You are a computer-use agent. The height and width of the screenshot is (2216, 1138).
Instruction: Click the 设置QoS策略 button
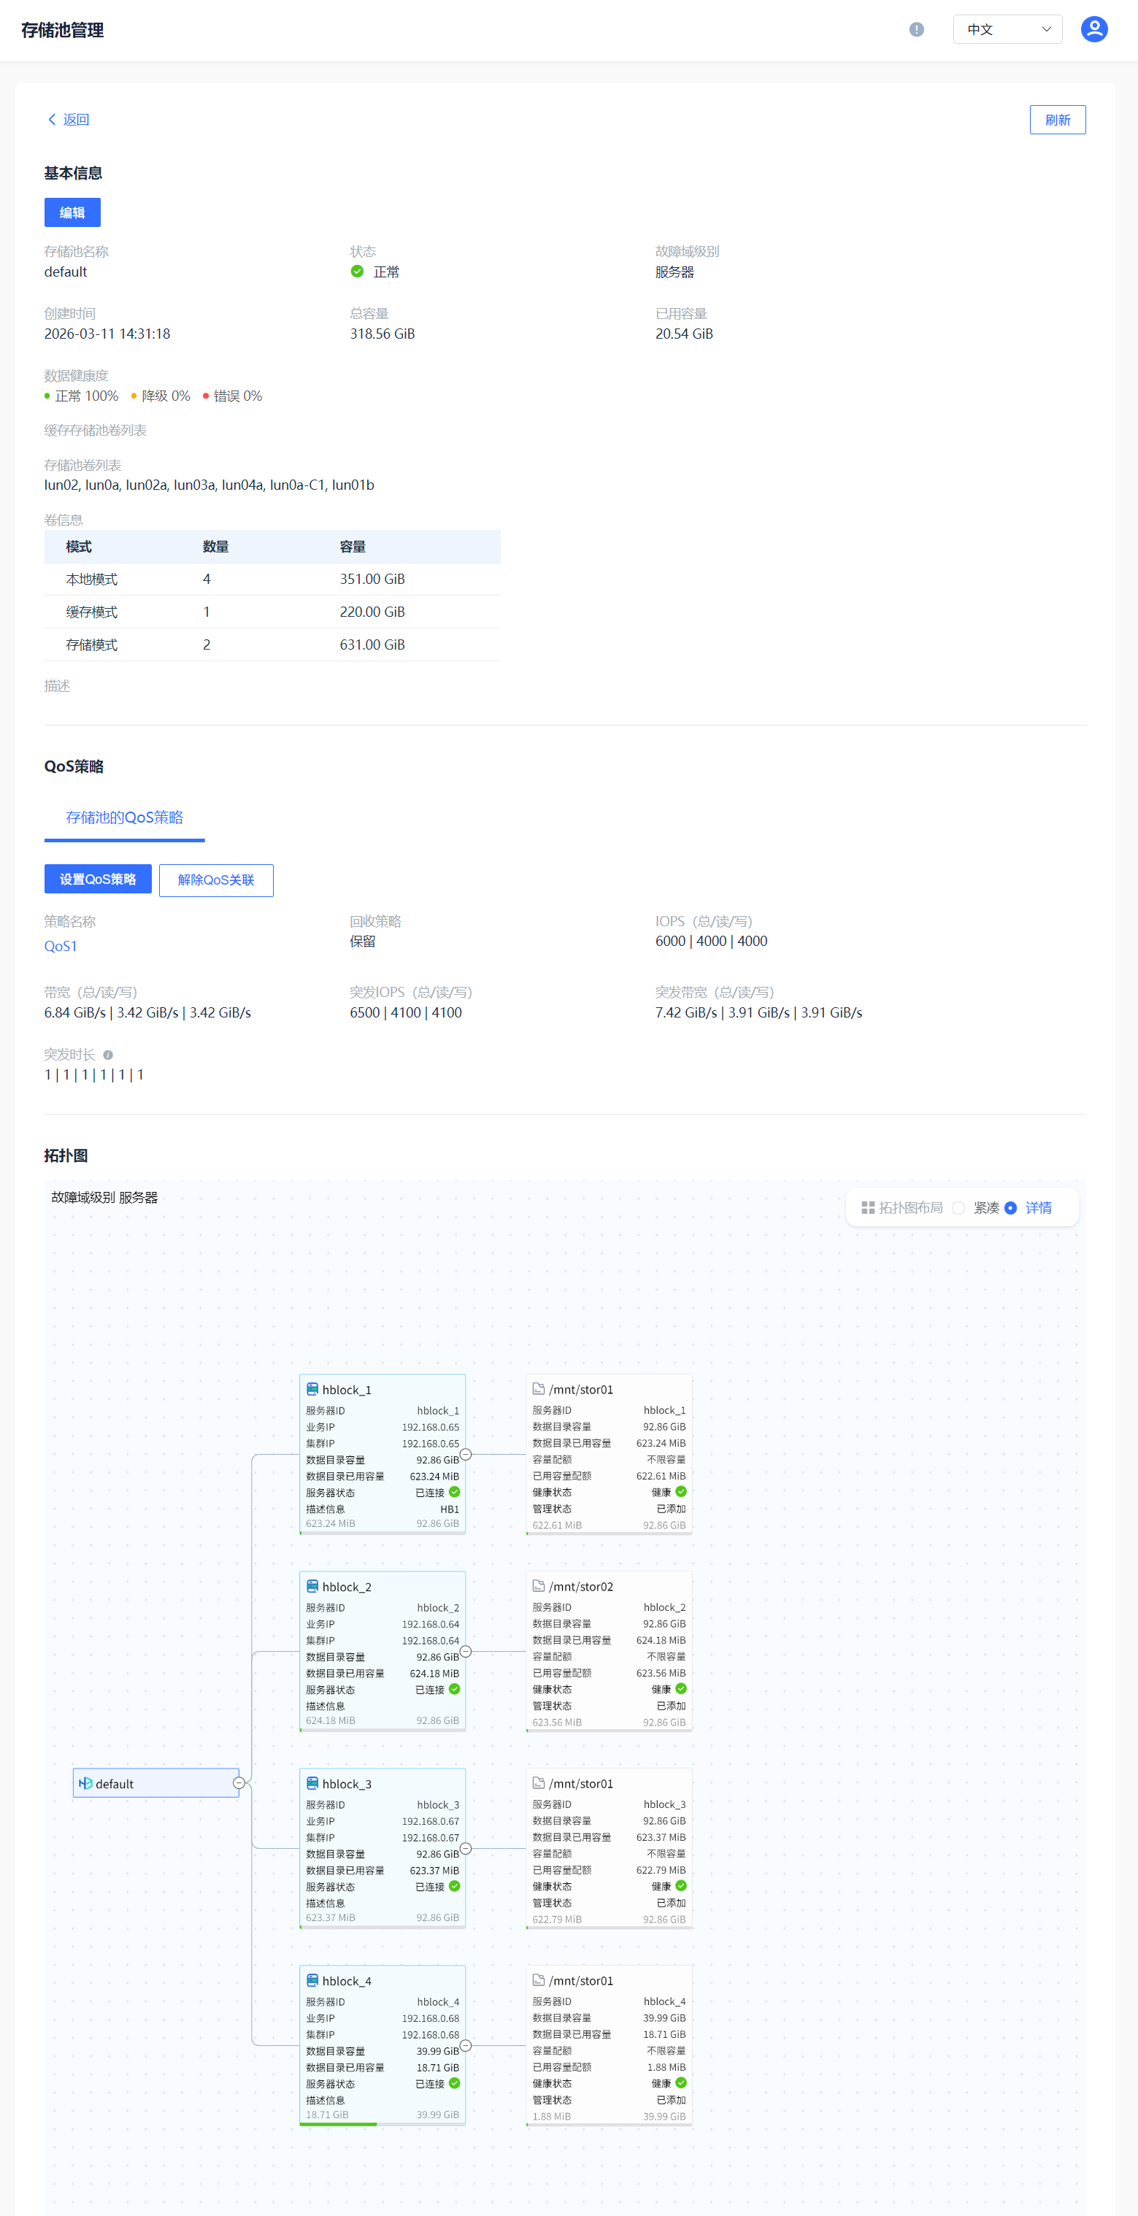point(98,879)
